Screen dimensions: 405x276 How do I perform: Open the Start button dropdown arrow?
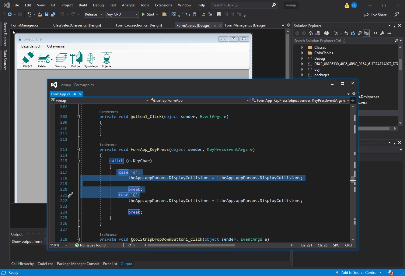pos(157,14)
